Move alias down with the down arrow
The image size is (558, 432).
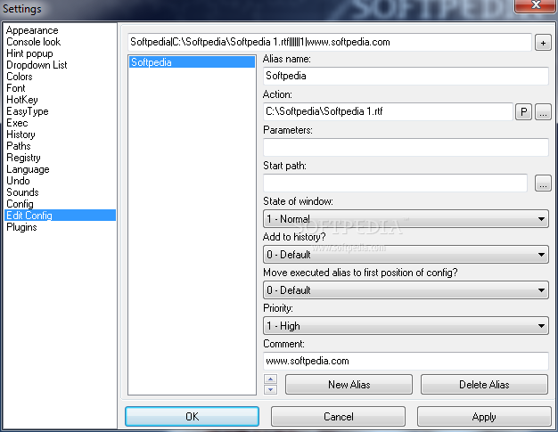point(270,389)
